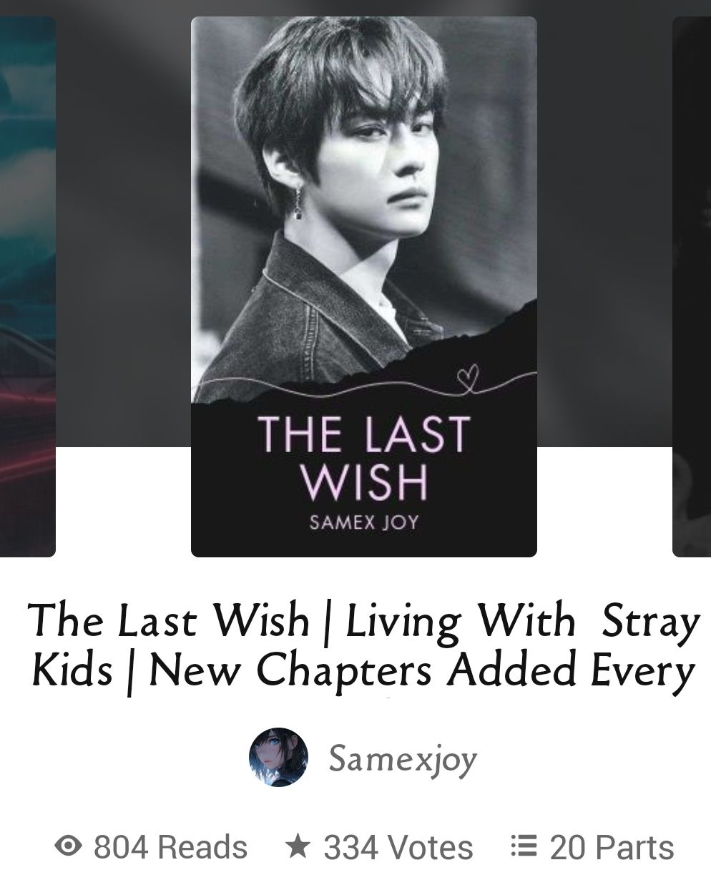The width and height of the screenshot is (711, 875).
Task: Tap the list icon beside 20 Parts
Action: pyautogui.click(x=524, y=846)
